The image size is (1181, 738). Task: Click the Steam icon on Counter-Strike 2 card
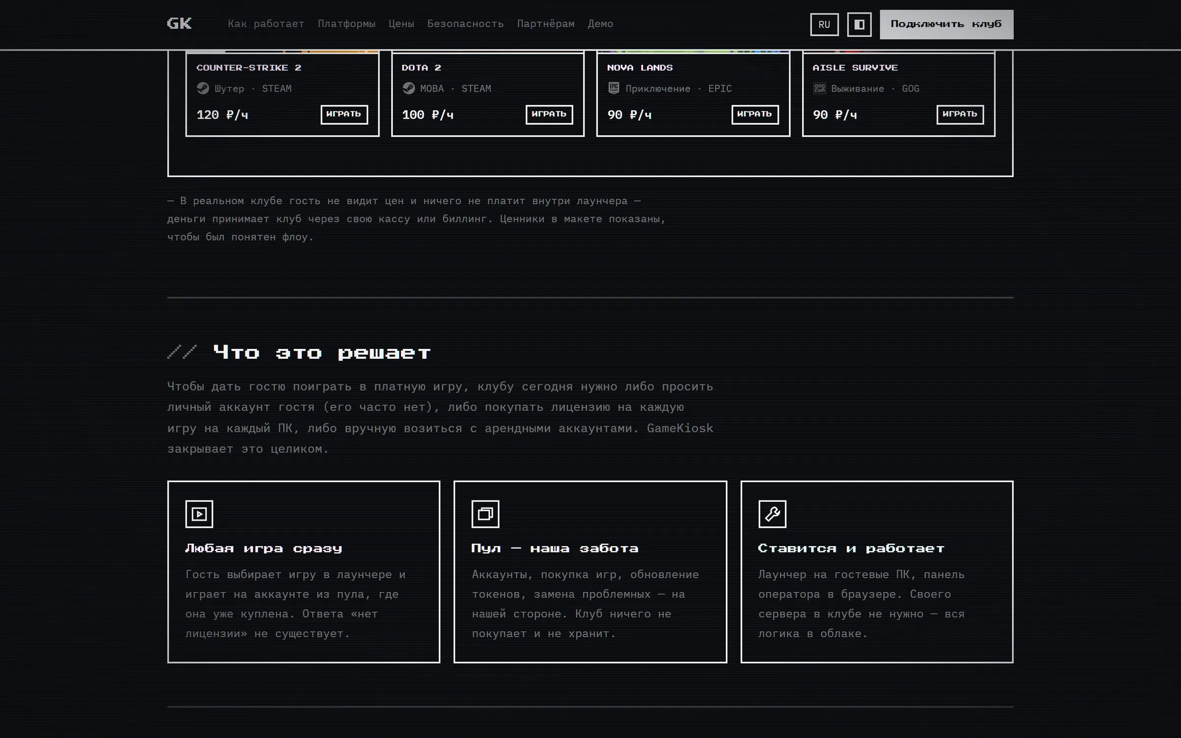203,88
